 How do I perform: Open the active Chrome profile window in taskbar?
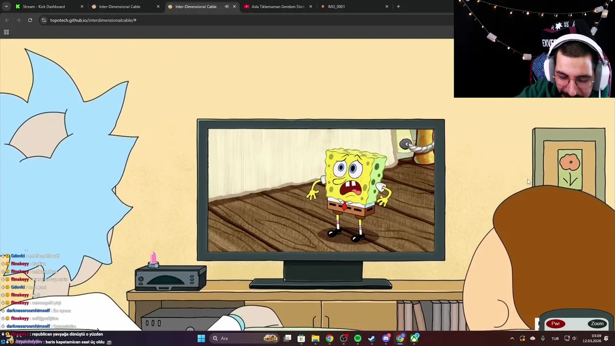[x=400, y=338]
